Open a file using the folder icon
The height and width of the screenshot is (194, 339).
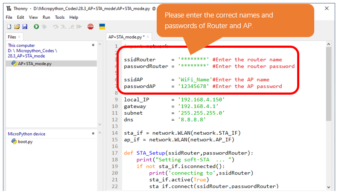coord(17,26)
